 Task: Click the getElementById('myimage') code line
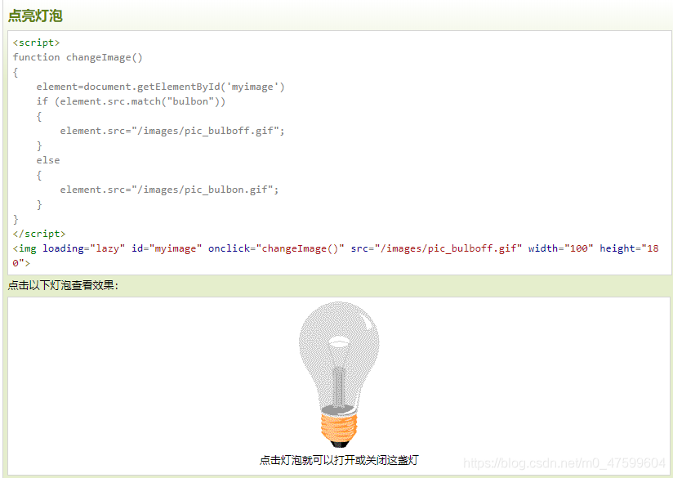[x=161, y=87]
